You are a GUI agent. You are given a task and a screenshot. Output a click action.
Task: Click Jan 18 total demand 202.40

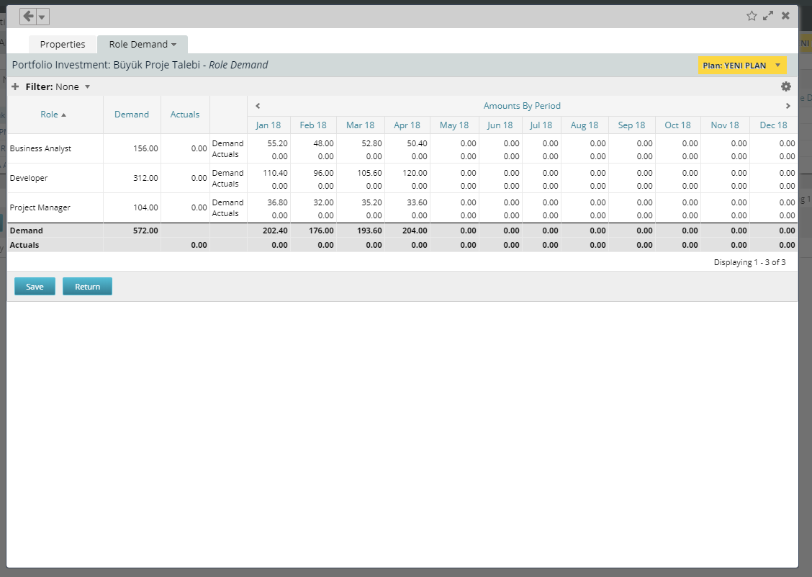275,231
